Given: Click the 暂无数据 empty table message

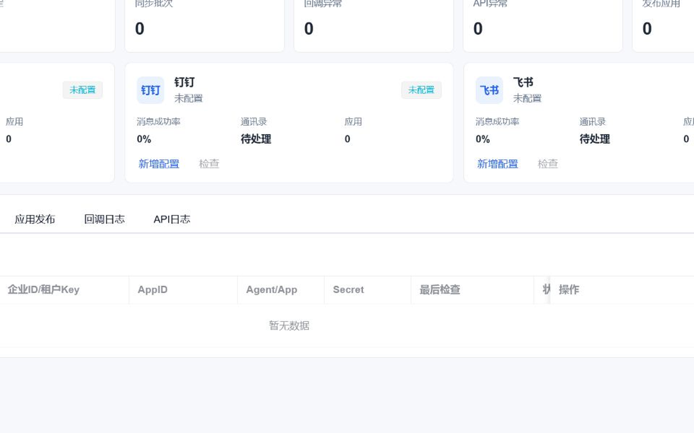Looking at the screenshot, I should tap(289, 326).
